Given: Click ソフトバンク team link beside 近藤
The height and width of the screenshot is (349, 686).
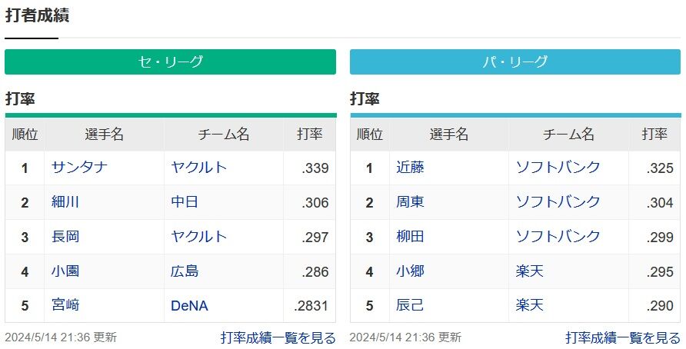Looking at the screenshot, I should (558, 168).
